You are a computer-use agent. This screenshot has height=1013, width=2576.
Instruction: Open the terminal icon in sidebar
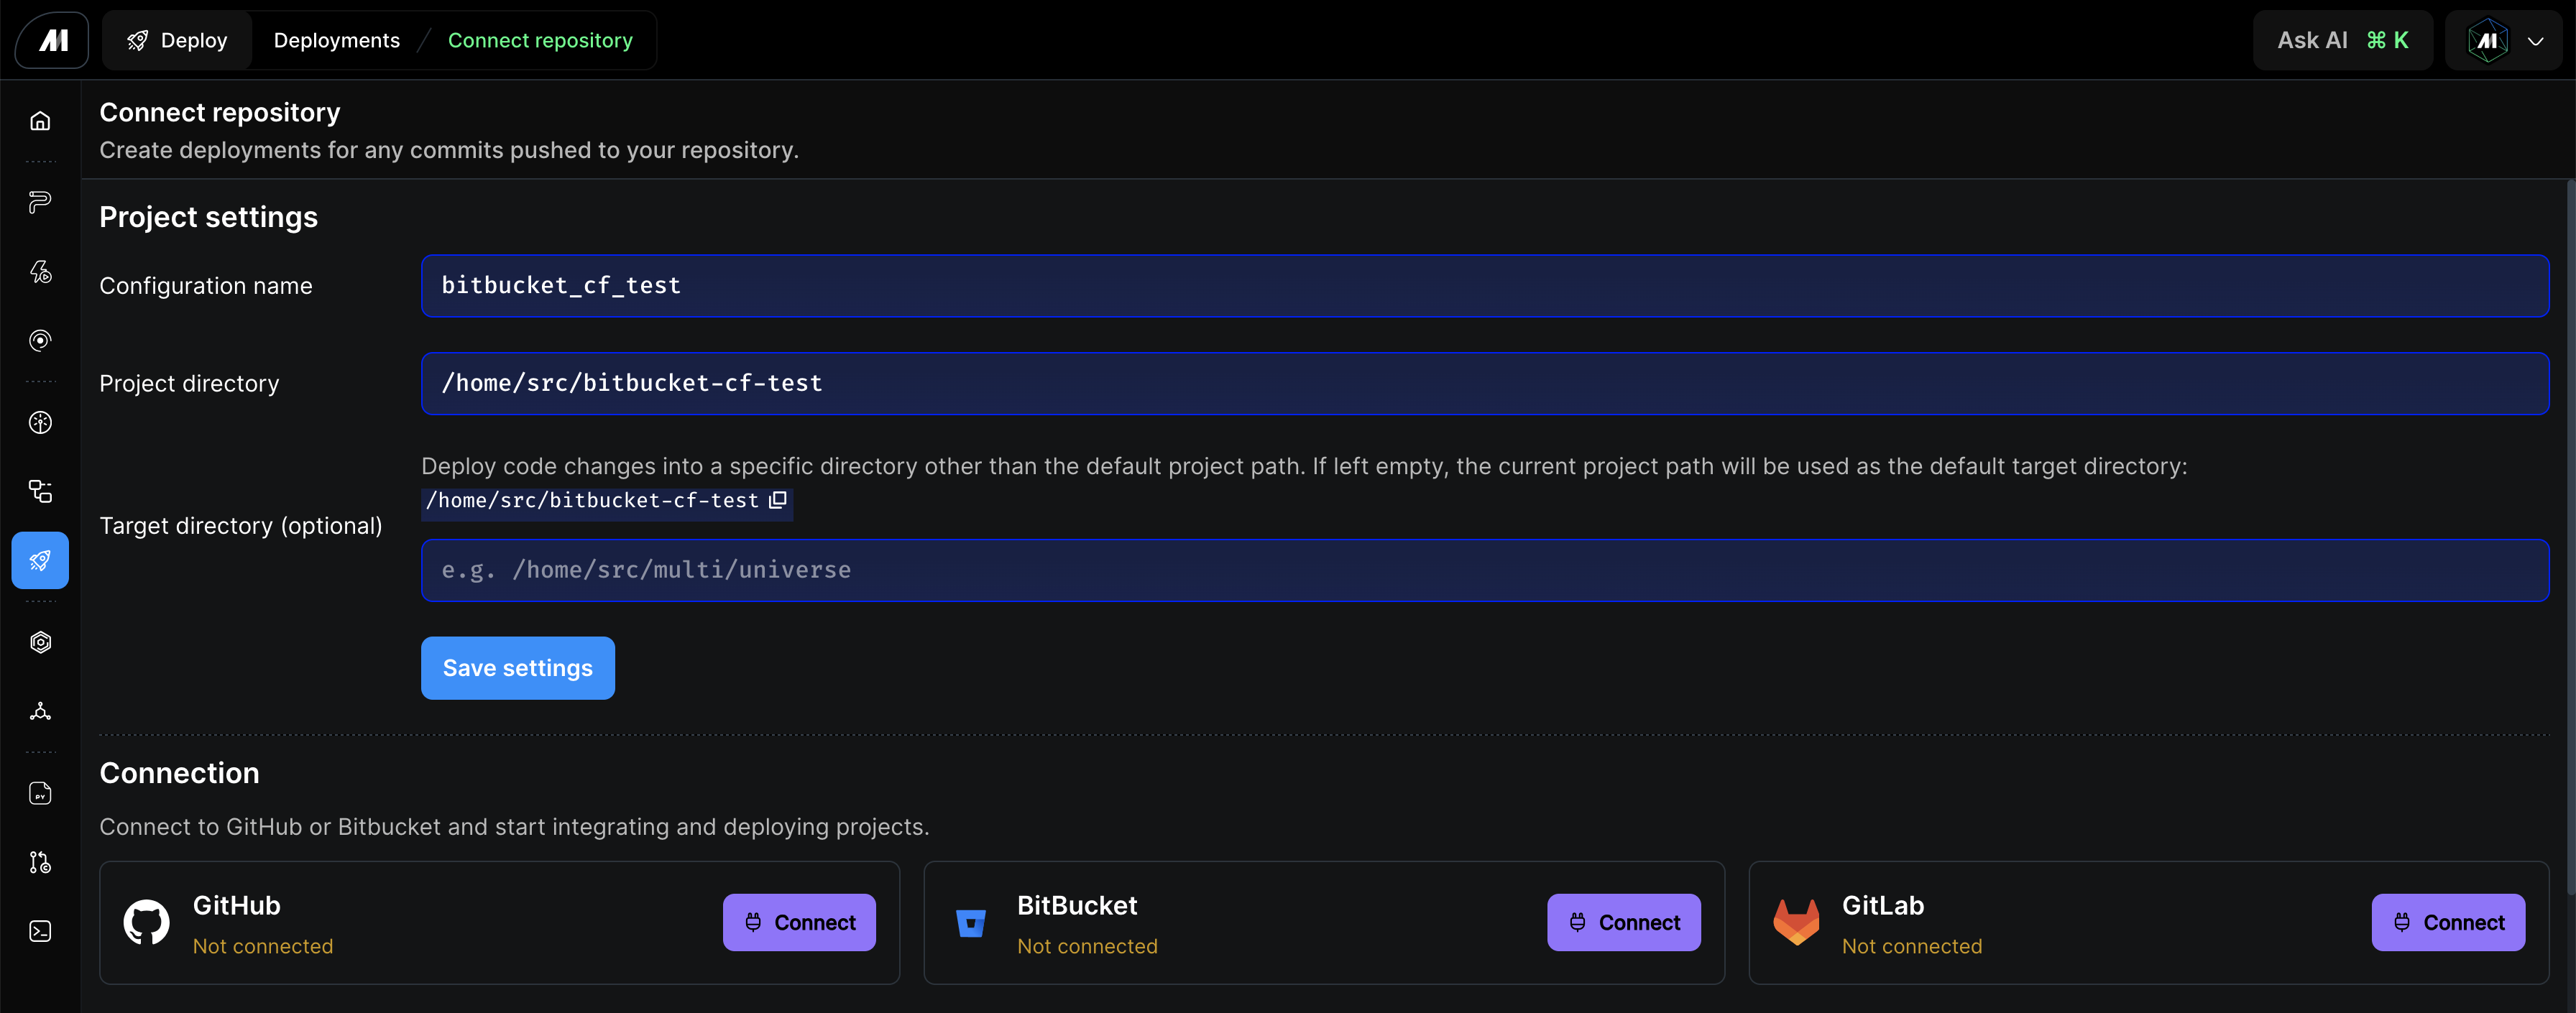coord(40,931)
